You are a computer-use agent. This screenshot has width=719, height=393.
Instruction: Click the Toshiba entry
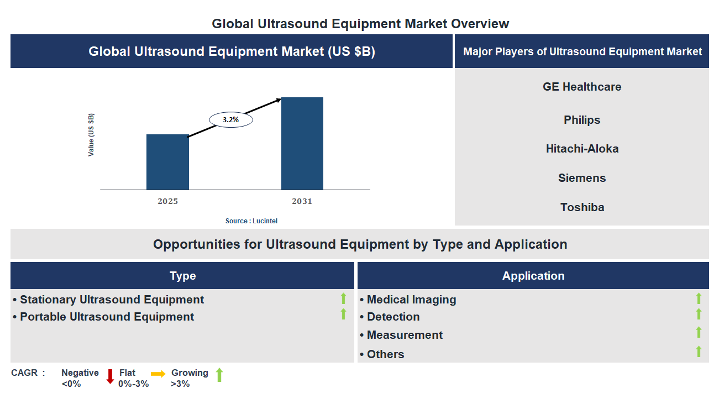582,207
